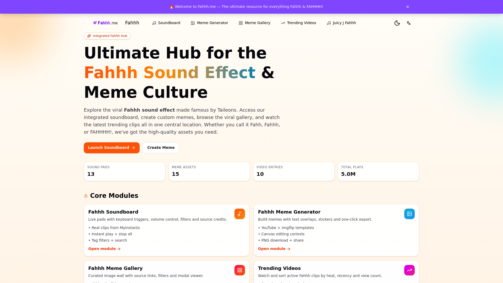Image resolution: width=503 pixels, height=283 pixels.
Task: Open module under Fahhh Meme Generator
Action: coord(274,249)
